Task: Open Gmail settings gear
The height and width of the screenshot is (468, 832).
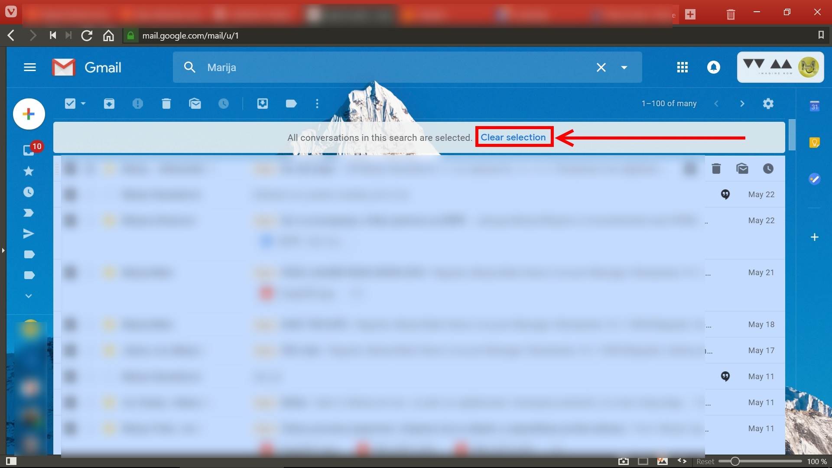Action: click(768, 104)
